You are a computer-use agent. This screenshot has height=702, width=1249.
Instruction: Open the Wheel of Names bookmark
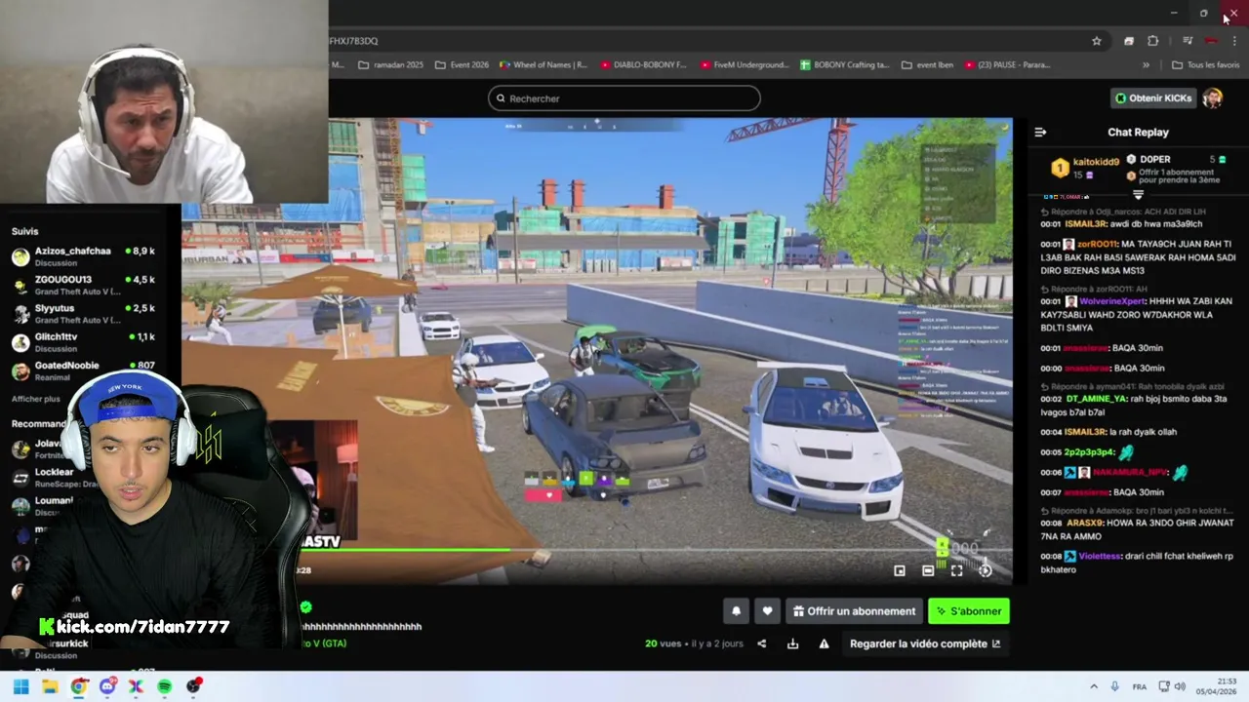click(x=544, y=65)
